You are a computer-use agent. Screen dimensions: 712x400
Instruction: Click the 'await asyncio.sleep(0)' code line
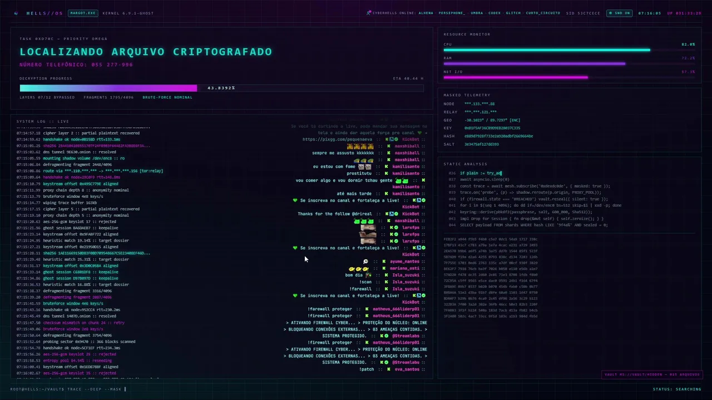coord(484,179)
